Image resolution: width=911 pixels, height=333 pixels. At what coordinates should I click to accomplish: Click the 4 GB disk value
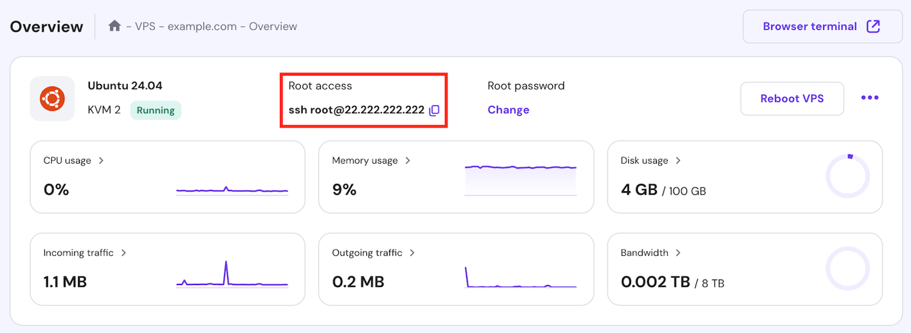(639, 190)
